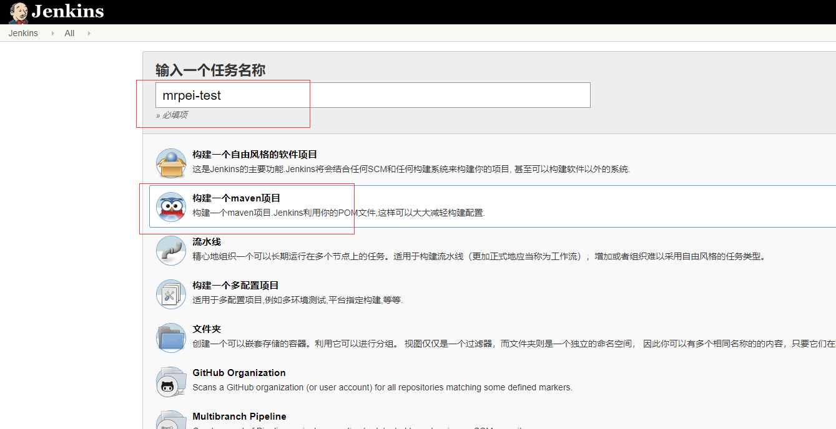The height and width of the screenshot is (429, 836).
Task: Click the multi-configuration description text
Action: tap(298, 300)
